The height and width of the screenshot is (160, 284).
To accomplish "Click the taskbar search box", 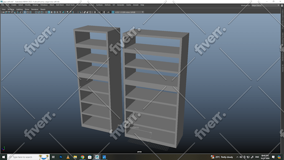I will 28,157.
